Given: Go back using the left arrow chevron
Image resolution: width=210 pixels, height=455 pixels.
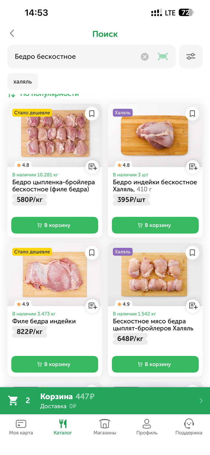Looking at the screenshot, I should (12, 33).
